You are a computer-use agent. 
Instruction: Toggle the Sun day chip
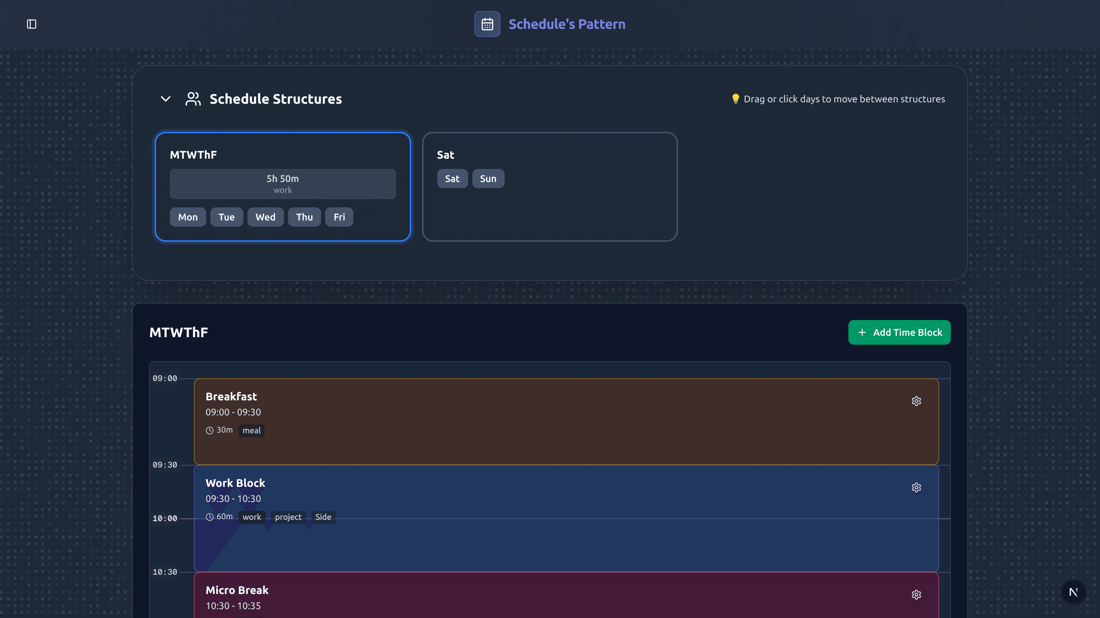coord(488,179)
